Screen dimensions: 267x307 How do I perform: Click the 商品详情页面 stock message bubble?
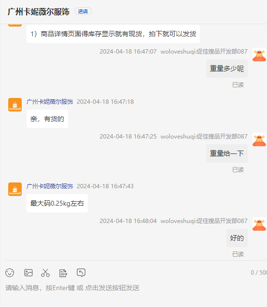113,34
